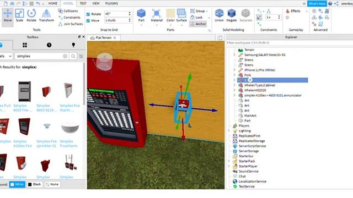Expand the WhelenWS2020 item
The width and height of the screenshot is (353, 198).
[234, 90]
